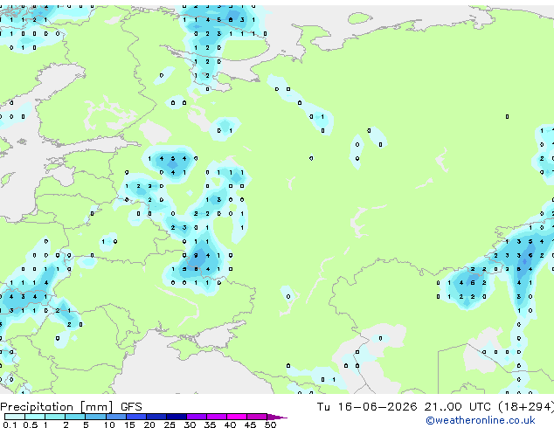This screenshot has width=554, height=428.
Task: Click the 45–50 mm legend color swatch
Action: click(x=257, y=417)
